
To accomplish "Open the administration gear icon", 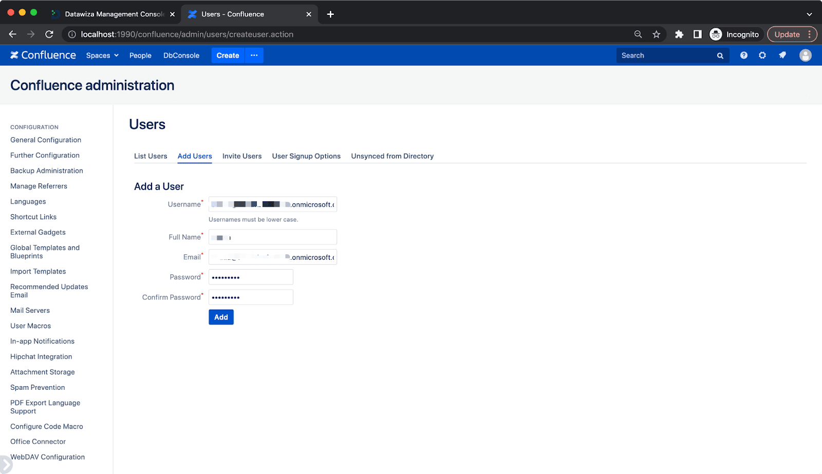I will pyautogui.click(x=762, y=55).
